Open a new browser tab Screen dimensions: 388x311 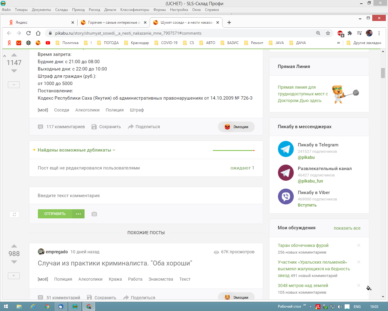[x=229, y=22]
